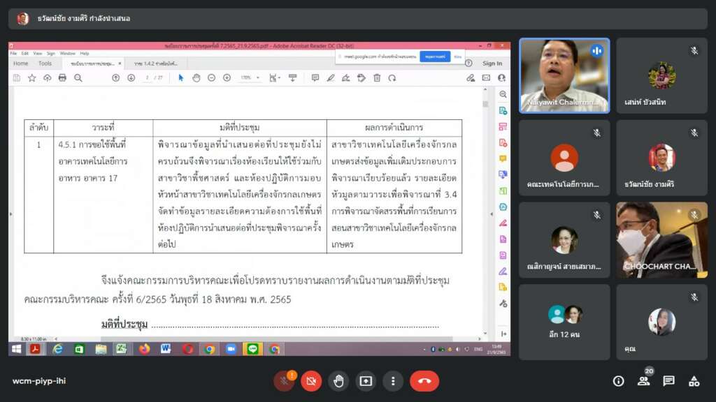The image size is (716, 402).
Task: Turn on the camera button
Action: pos(311,381)
